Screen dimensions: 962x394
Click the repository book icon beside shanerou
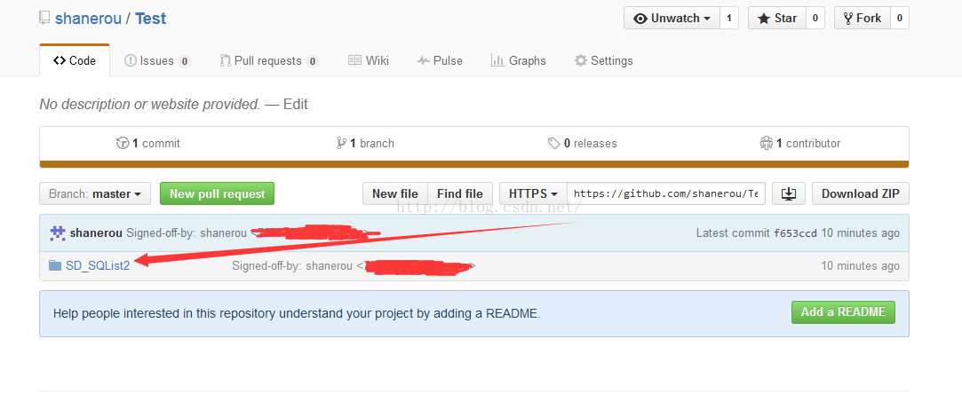click(x=44, y=18)
